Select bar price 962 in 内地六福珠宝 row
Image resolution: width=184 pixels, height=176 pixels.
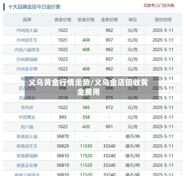pyautogui.click(x=109, y=50)
